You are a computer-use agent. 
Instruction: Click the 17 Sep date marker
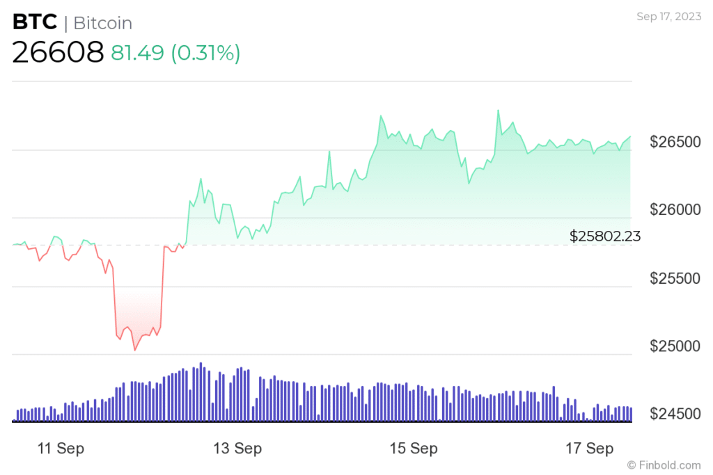[x=590, y=449]
